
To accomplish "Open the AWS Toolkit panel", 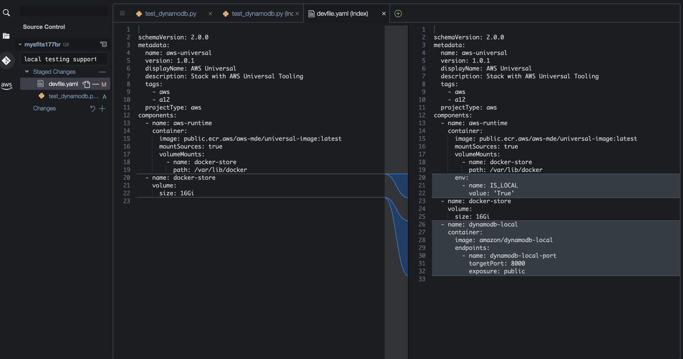I will (6, 85).
